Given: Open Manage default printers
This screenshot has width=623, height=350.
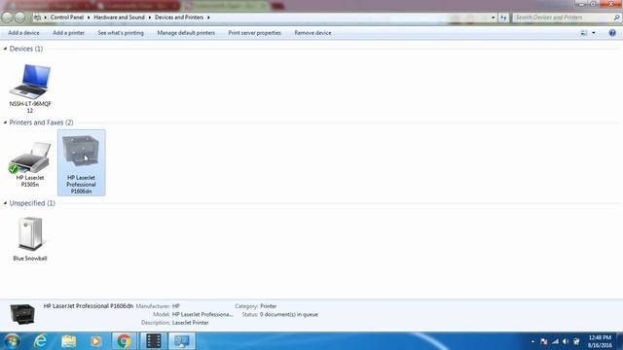Looking at the screenshot, I should [x=186, y=33].
